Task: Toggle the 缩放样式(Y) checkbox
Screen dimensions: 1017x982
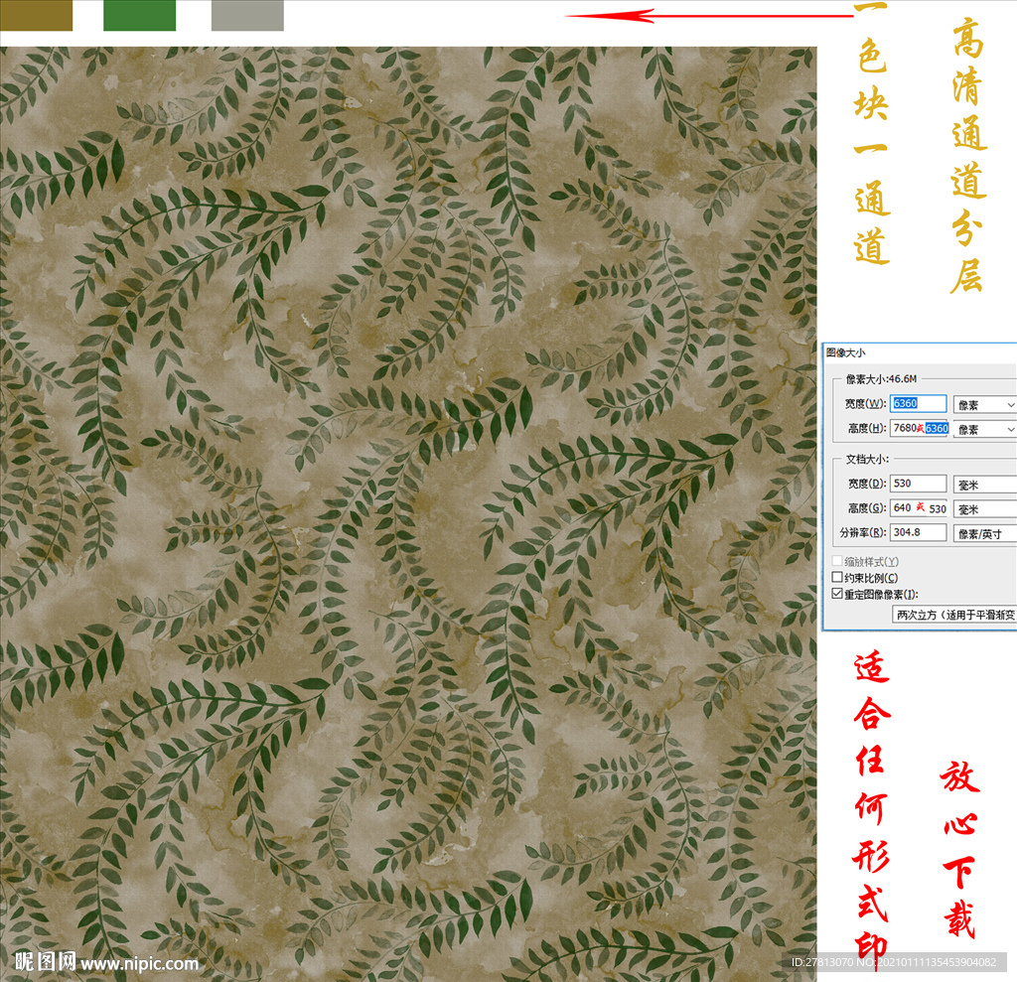Action: 837,561
